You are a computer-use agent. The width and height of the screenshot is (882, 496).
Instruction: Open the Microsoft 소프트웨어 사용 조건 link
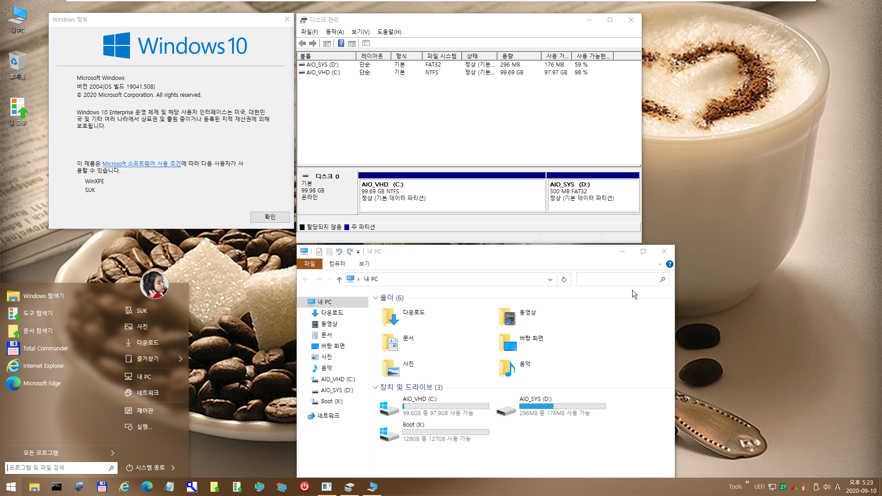(x=141, y=163)
